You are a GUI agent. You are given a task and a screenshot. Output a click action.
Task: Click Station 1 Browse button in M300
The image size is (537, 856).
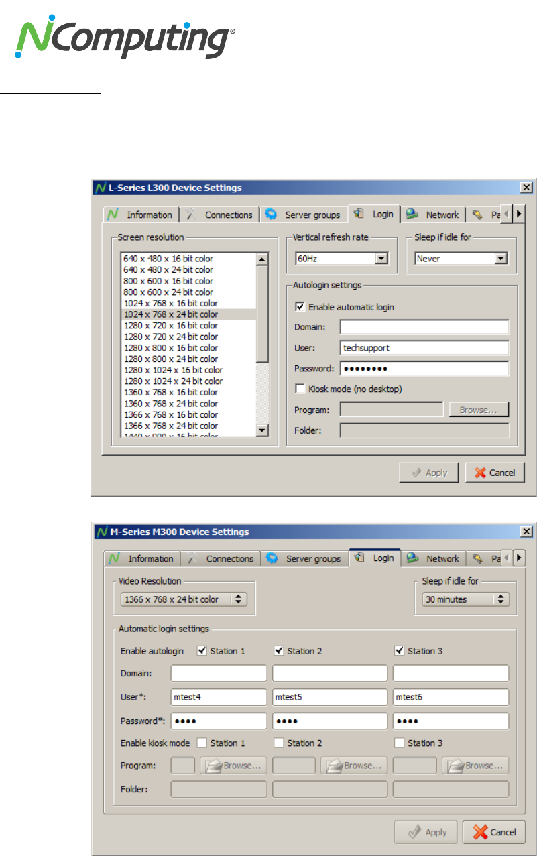click(x=233, y=766)
